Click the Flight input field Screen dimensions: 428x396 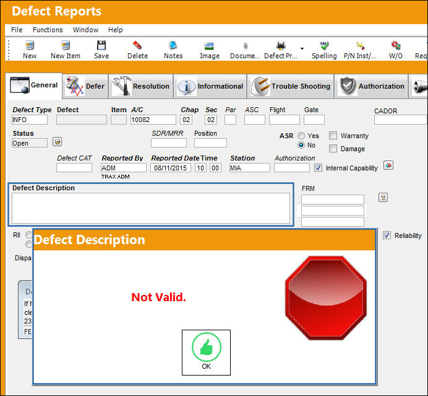tap(285, 120)
